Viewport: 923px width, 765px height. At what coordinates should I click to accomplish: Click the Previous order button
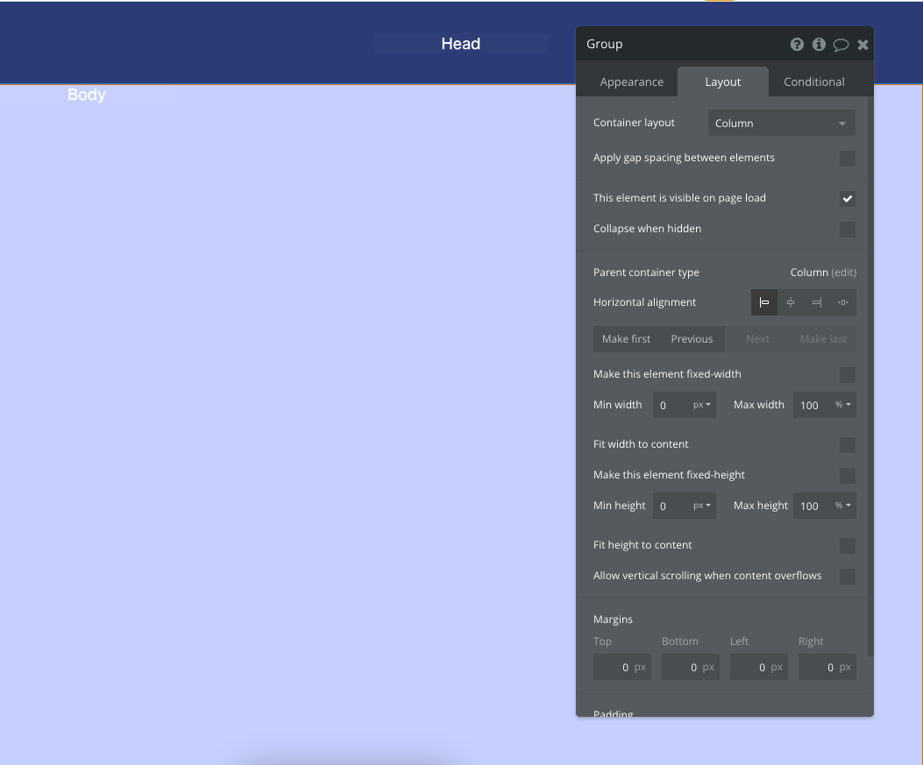pyautogui.click(x=692, y=339)
